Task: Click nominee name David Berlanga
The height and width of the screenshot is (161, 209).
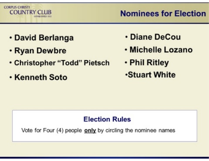Action: (44, 38)
